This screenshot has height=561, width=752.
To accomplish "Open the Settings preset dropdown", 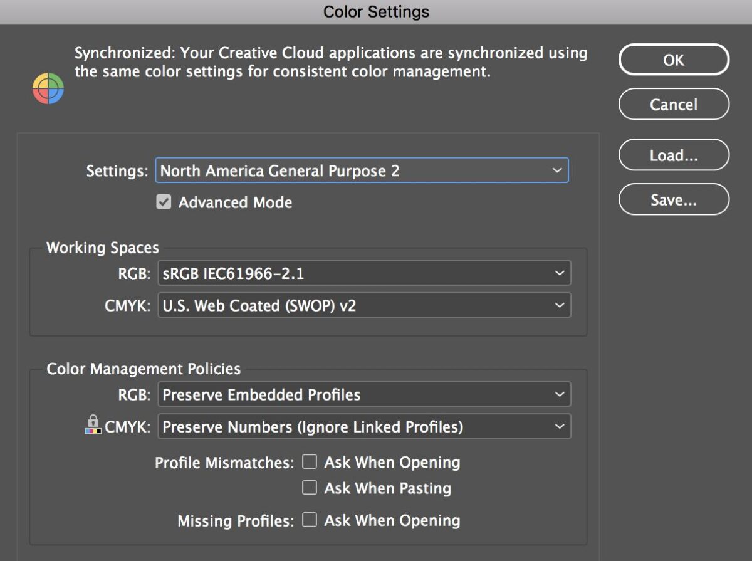I will pyautogui.click(x=362, y=170).
